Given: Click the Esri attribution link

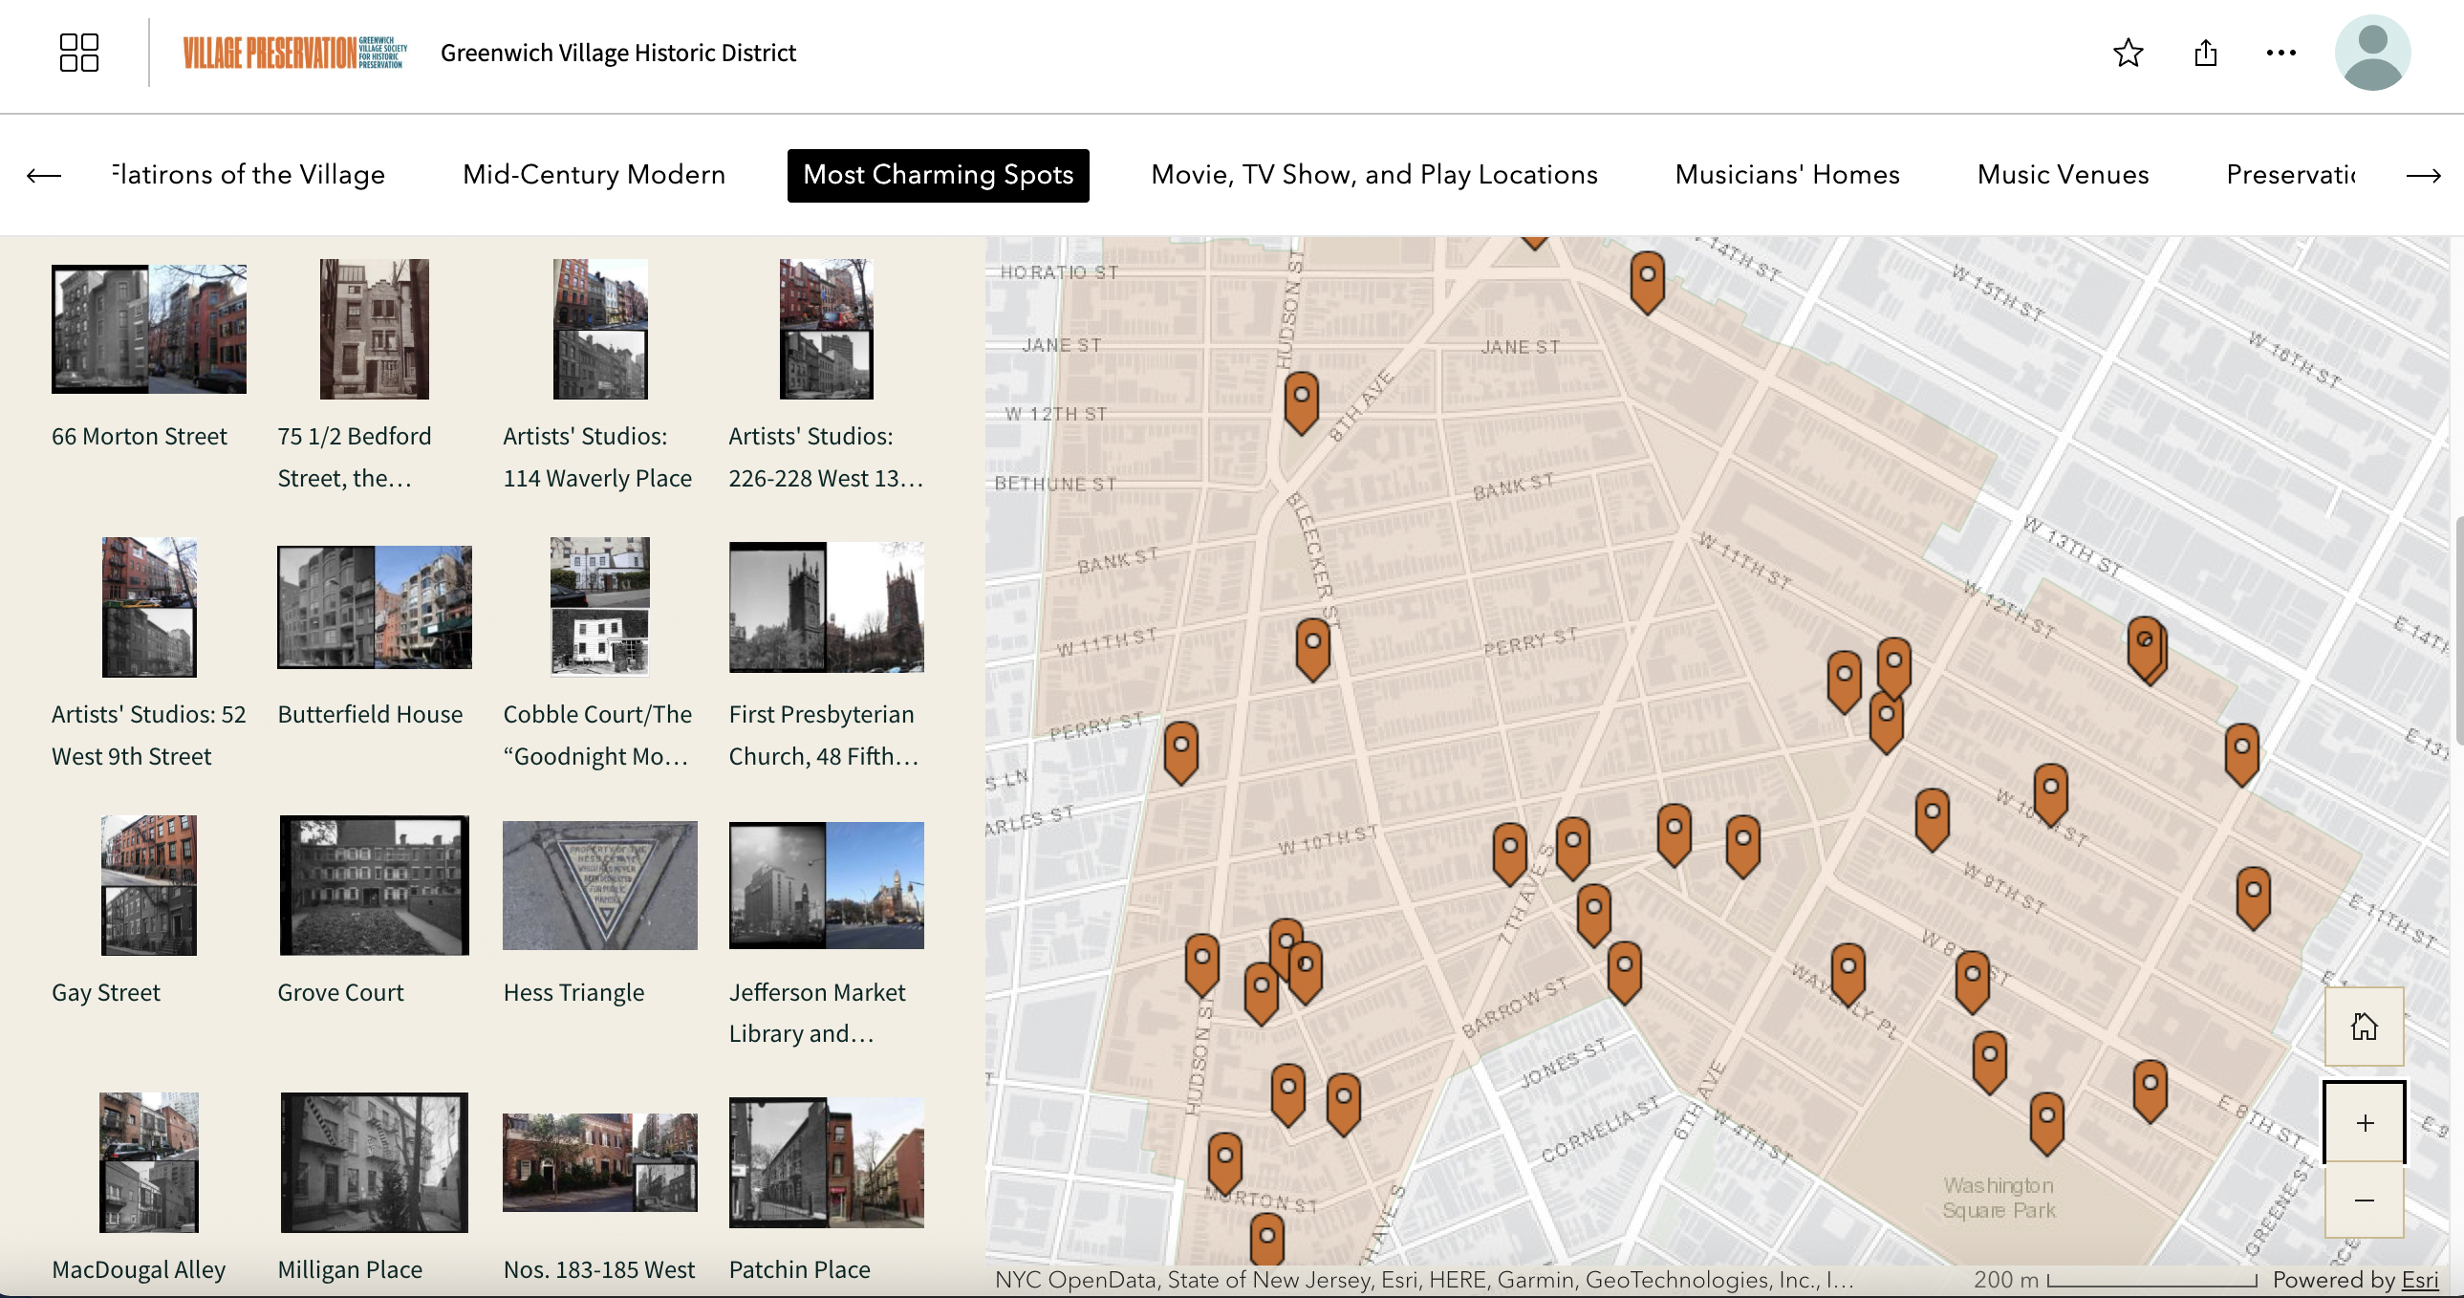Looking at the screenshot, I should (2419, 1280).
